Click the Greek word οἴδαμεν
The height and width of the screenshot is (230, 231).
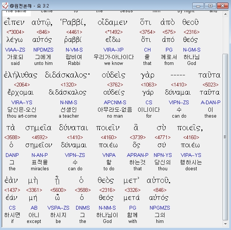(x=112, y=22)
